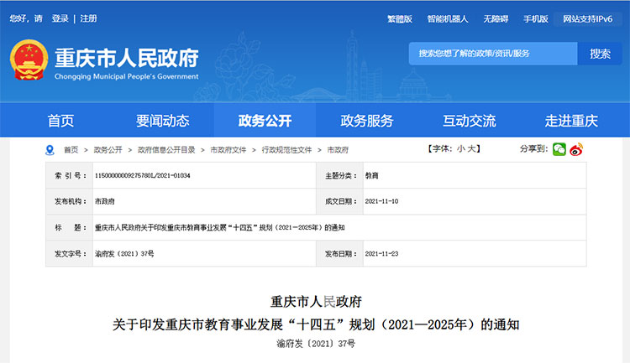Share the page to WeChat
This screenshot has height=363, width=630.
pos(559,149)
